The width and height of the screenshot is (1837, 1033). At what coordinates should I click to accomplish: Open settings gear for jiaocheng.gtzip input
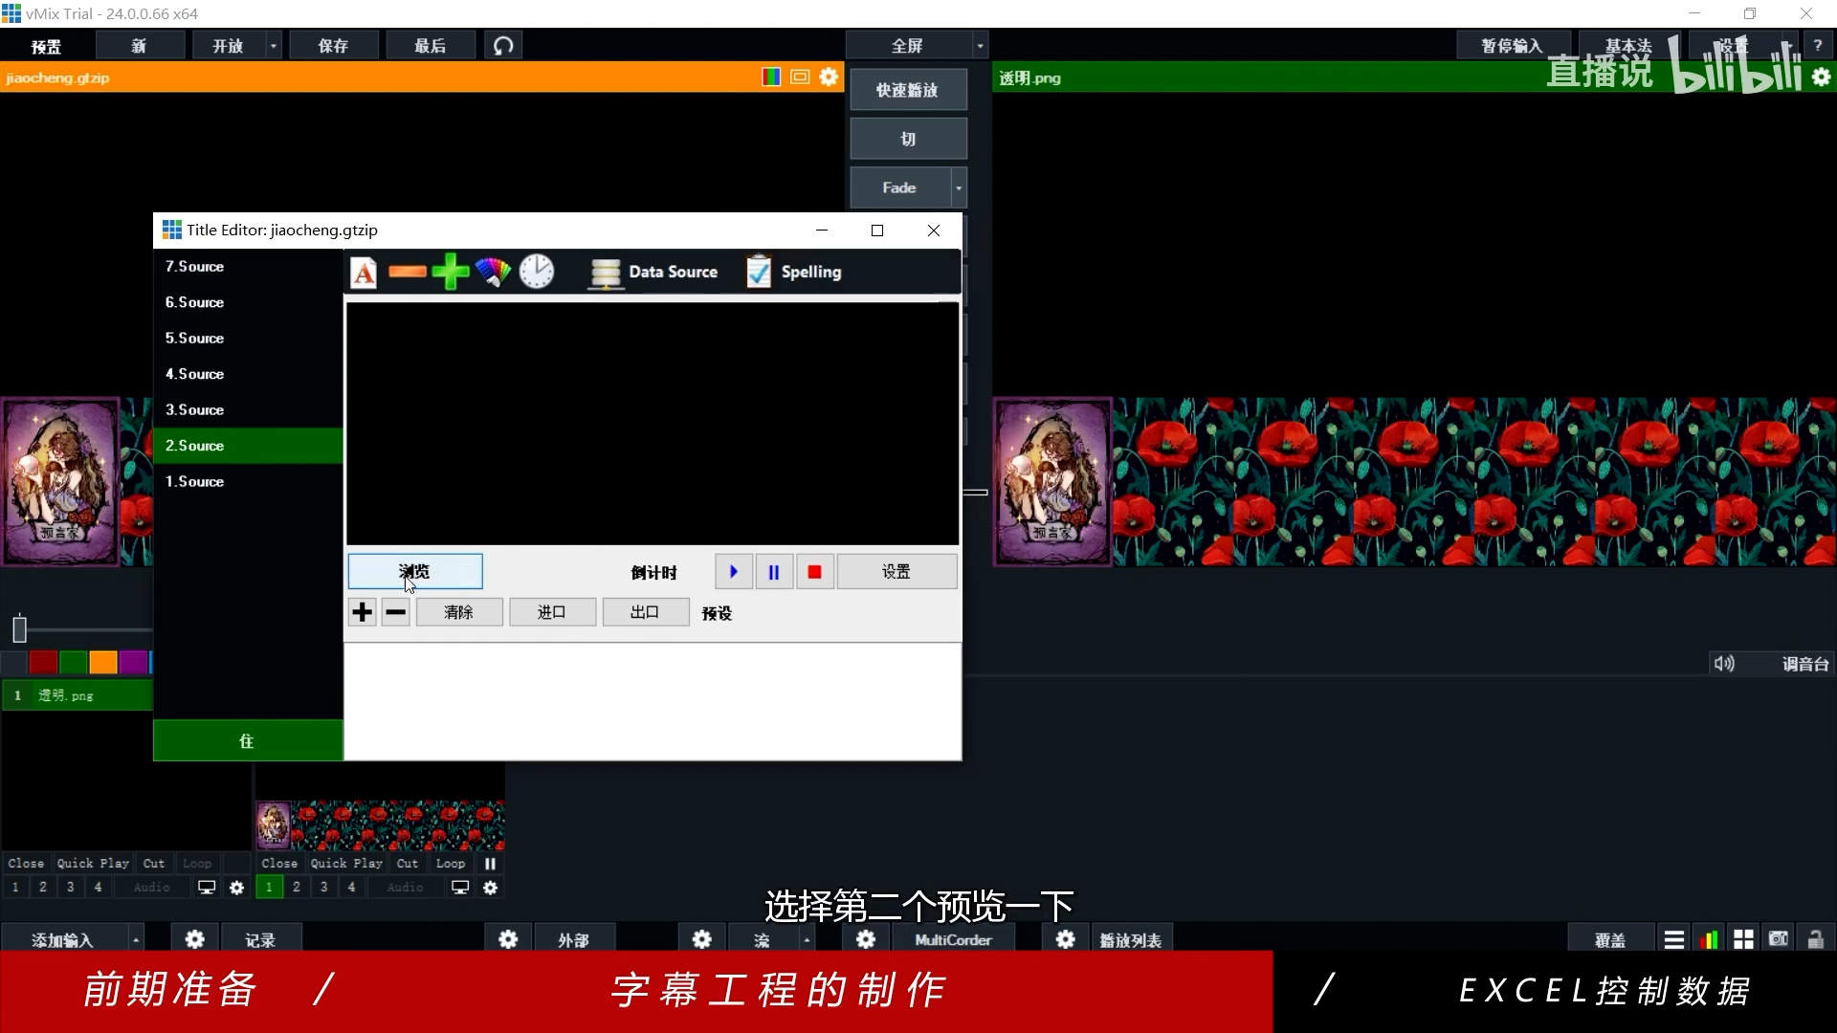click(828, 77)
